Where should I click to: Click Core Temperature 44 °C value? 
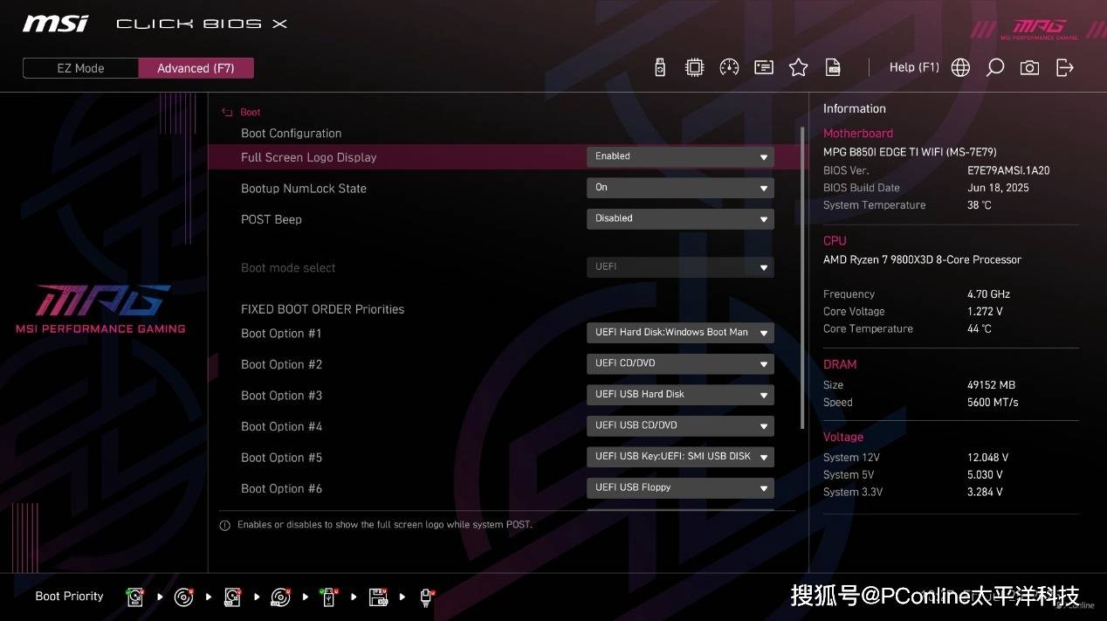click(x=980, y=329)
